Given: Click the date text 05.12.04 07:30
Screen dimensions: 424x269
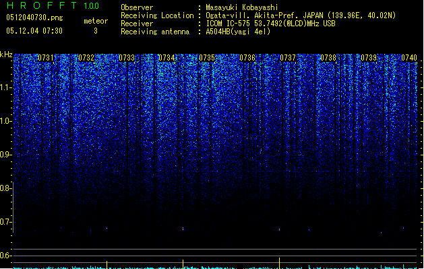Looking at the screenshot, I should point(34,31).
